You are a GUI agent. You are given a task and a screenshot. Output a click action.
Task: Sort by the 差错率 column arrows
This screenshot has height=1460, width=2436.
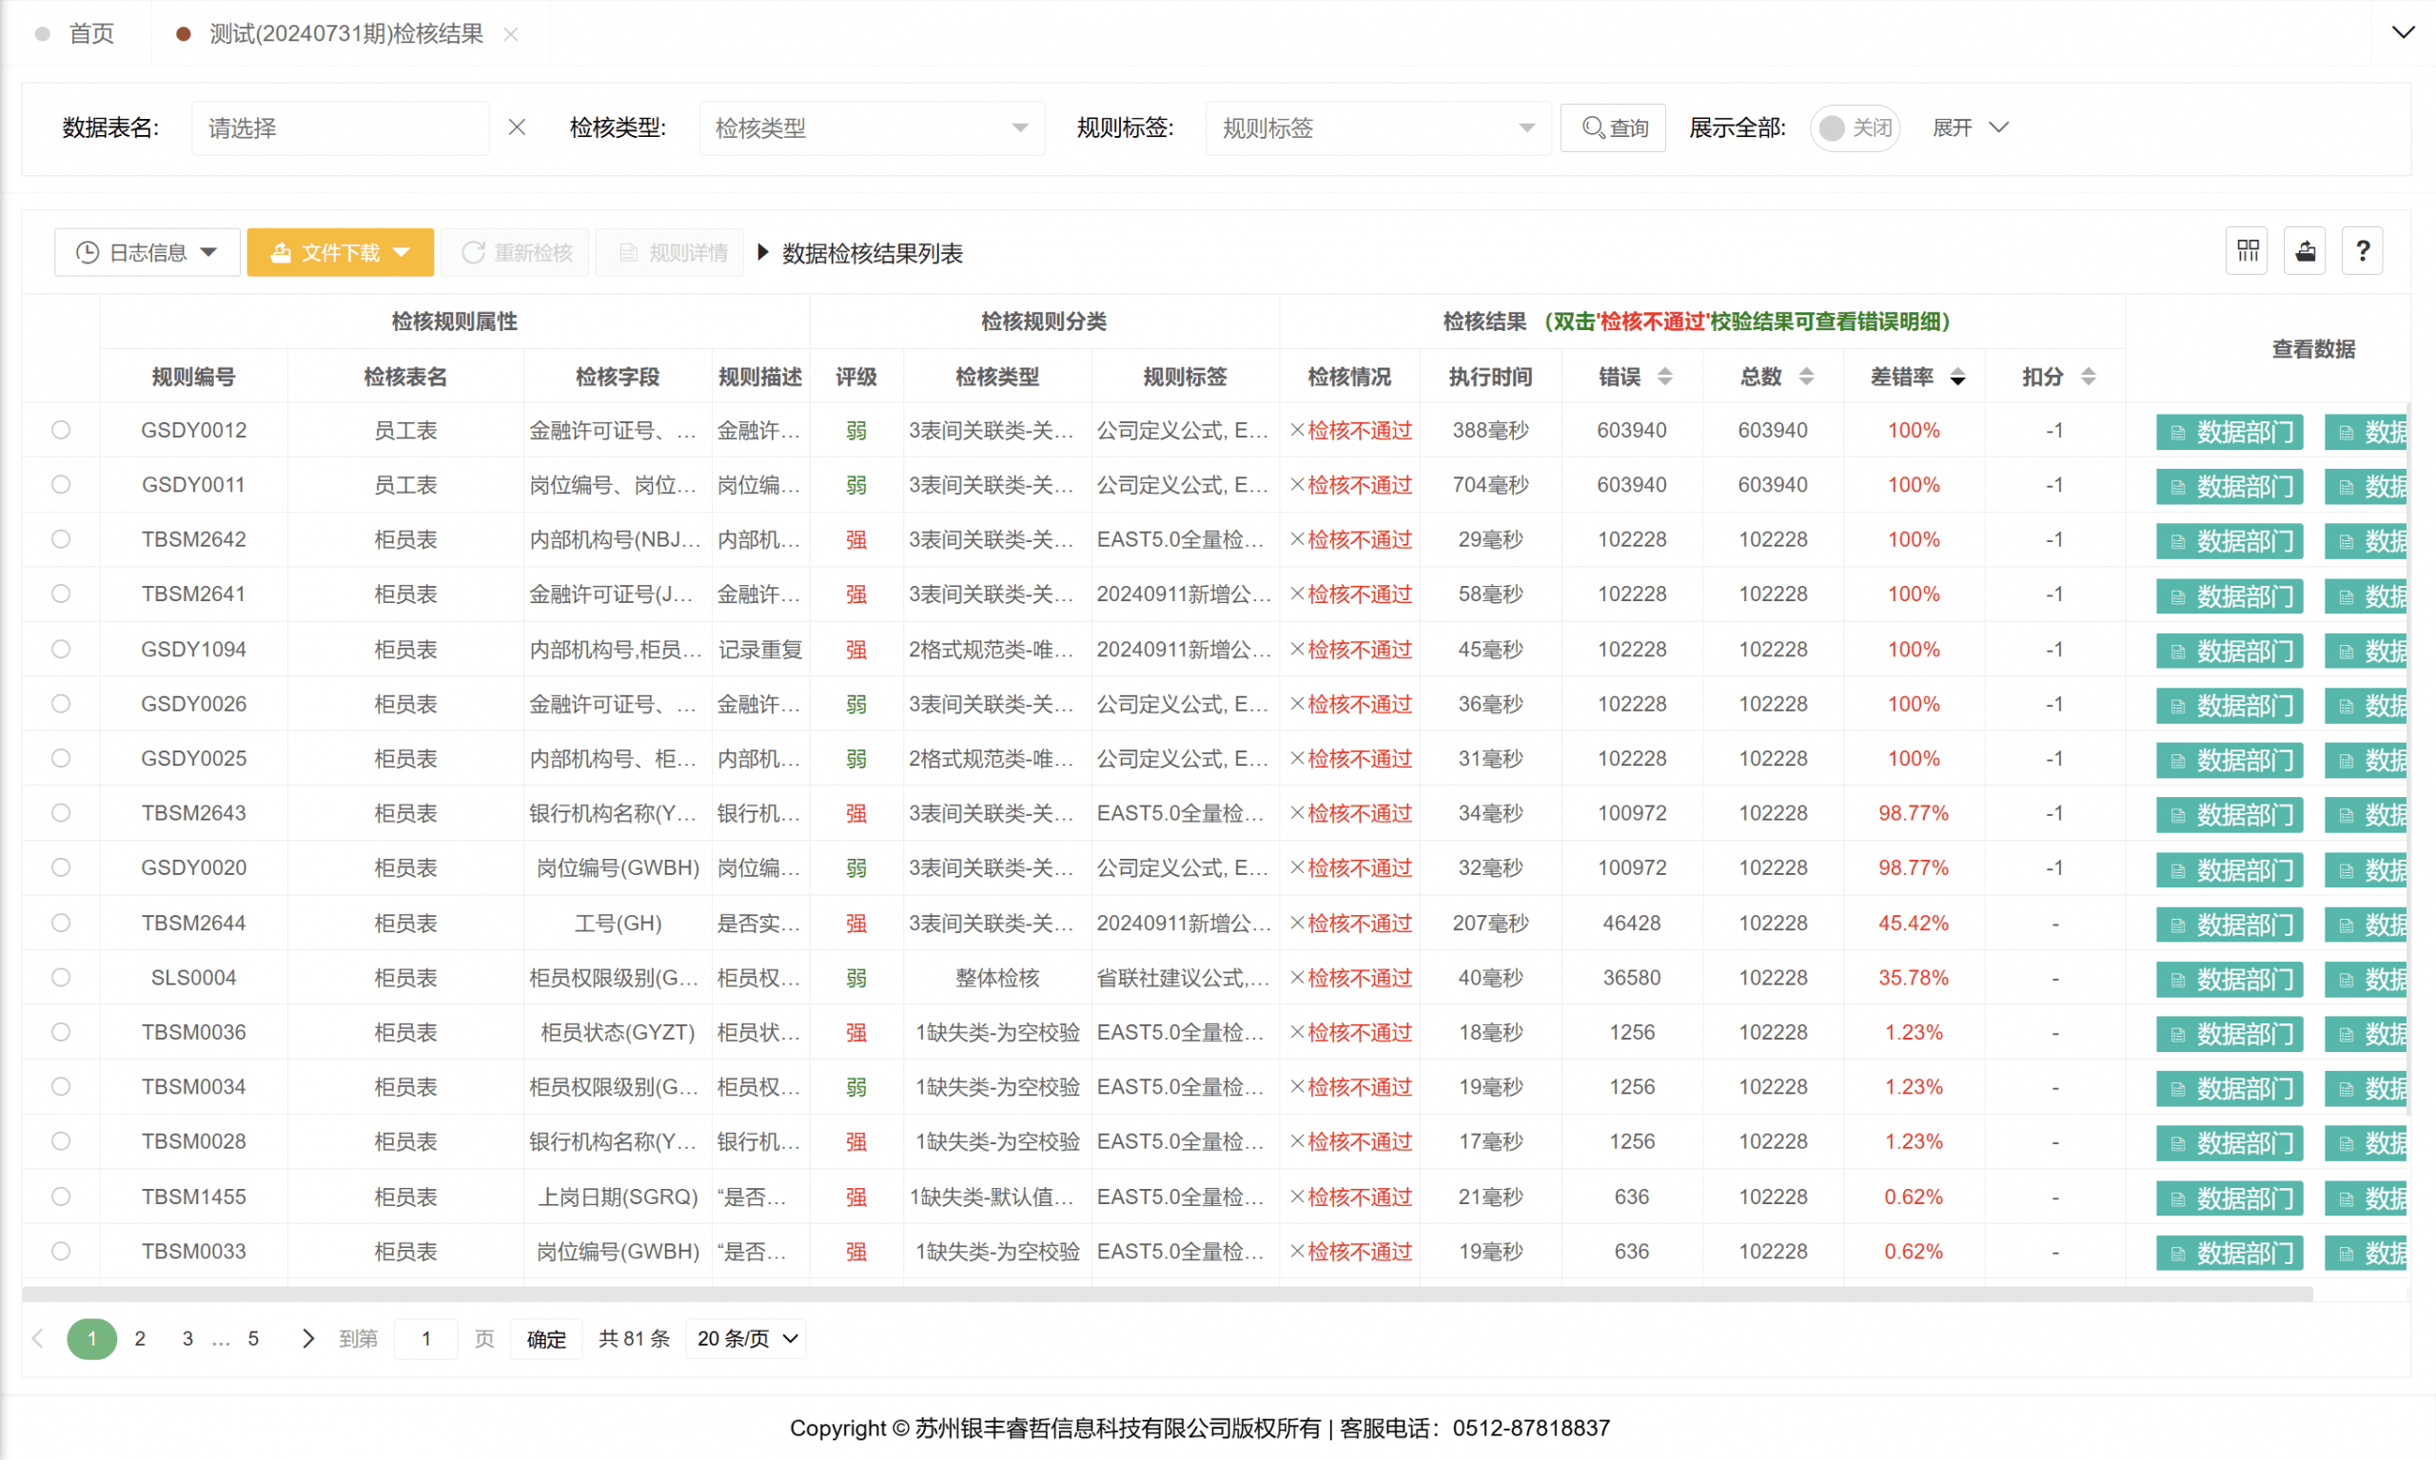pos(1956,377)
